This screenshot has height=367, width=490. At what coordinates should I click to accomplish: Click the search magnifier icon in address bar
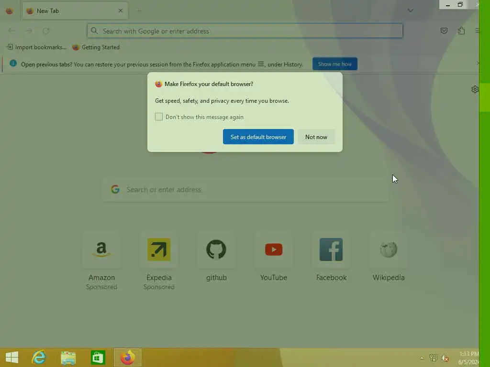[x=94, y=31]
